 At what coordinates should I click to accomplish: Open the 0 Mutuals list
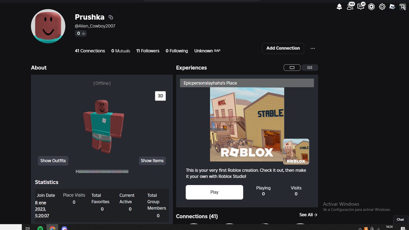coord(121,51)
